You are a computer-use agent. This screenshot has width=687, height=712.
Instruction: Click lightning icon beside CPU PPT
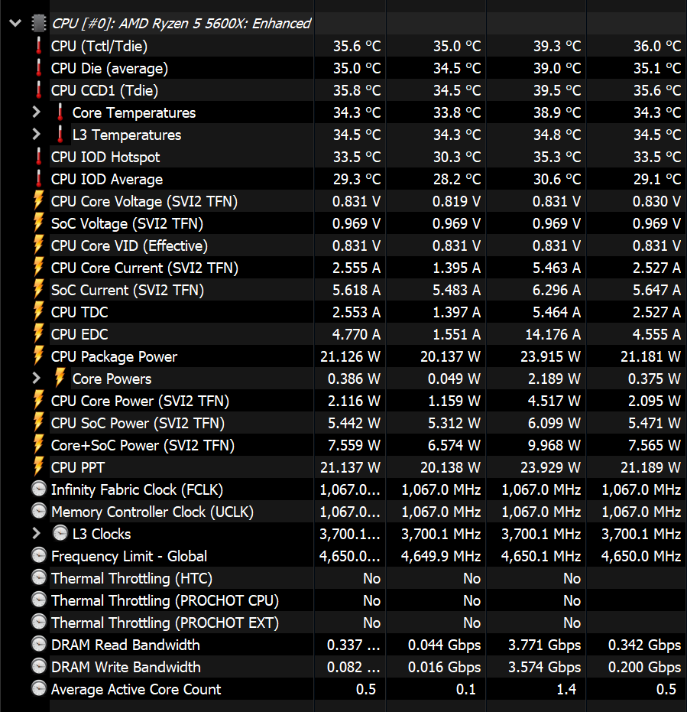click(x=38, y=467)
